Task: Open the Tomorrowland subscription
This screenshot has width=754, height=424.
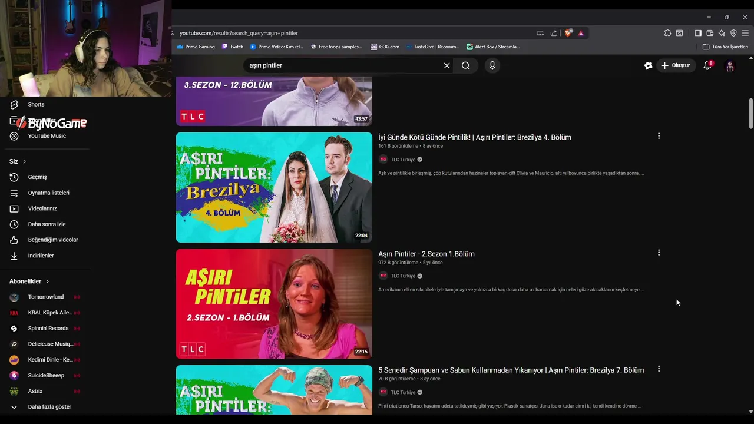Action: pyautogui.click(x=45, y=297)
